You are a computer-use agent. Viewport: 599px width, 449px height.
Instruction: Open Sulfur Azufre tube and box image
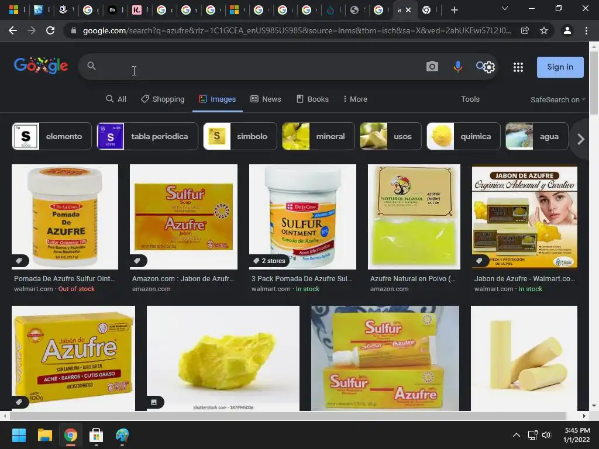pyautogui.click(x=385, y=358)
